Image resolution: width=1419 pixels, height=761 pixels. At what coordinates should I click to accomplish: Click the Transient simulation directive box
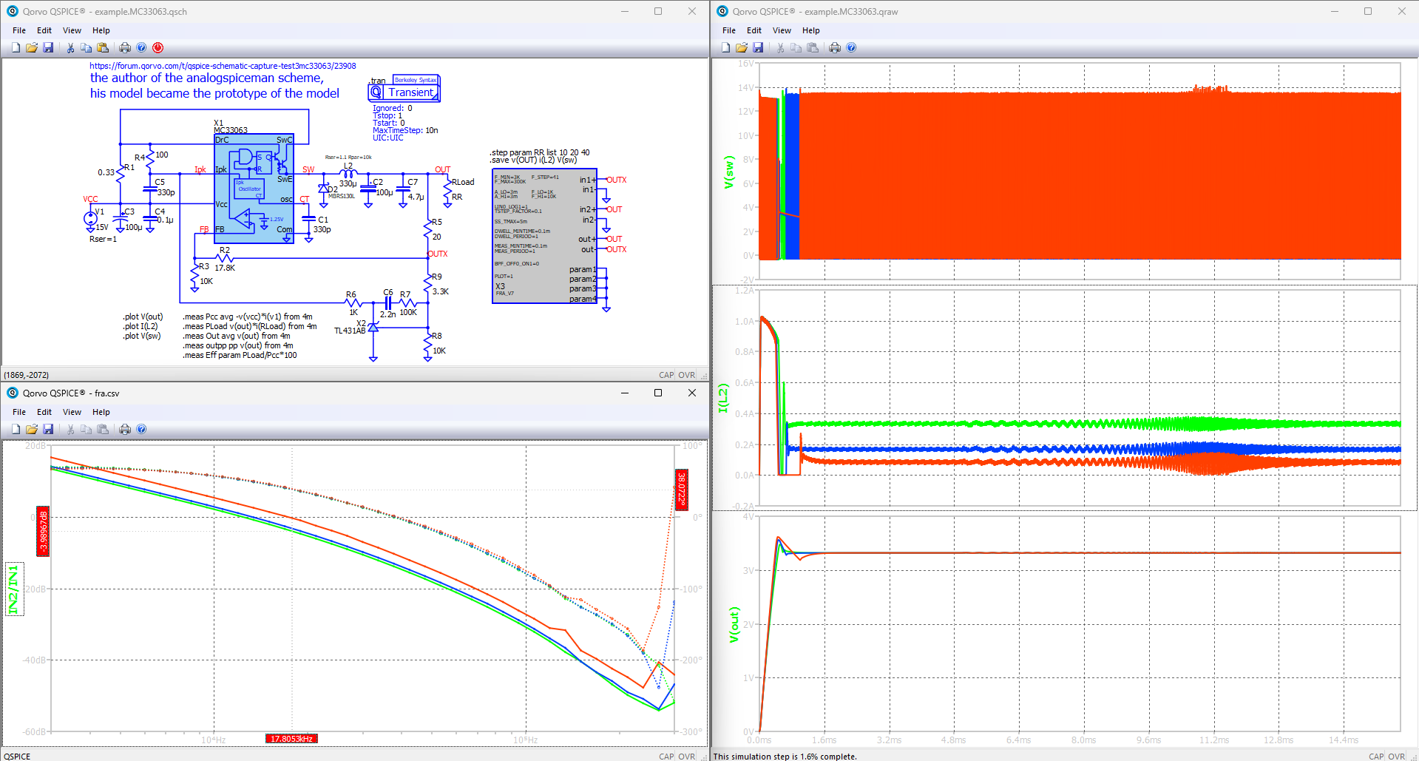(404, 92)
